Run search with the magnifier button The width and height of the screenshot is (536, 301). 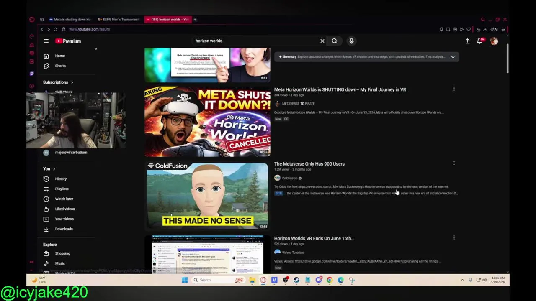(x=335, y=41)
